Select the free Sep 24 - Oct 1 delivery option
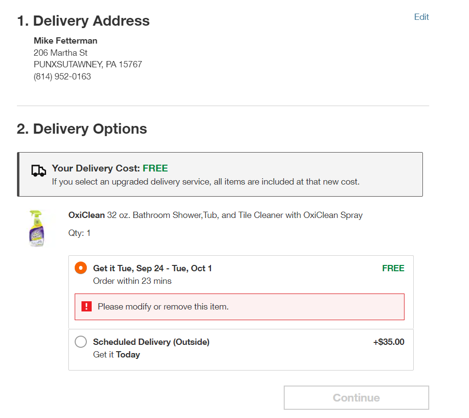 click(x=81, y=268)
